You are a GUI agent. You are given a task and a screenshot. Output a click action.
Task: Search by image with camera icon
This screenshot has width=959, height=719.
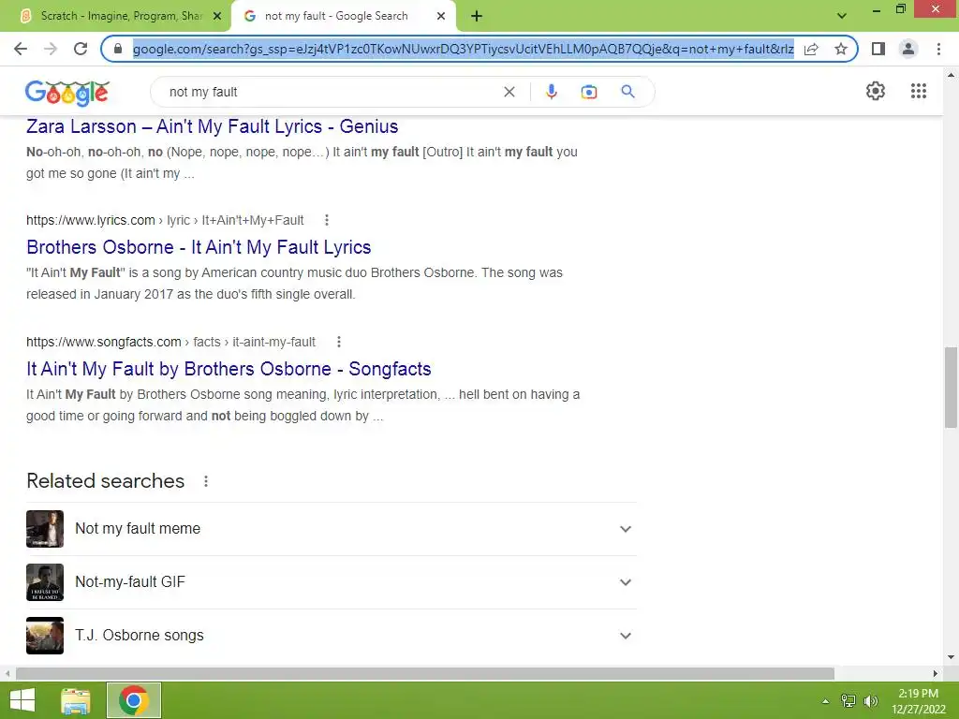[x=589, y=92]
